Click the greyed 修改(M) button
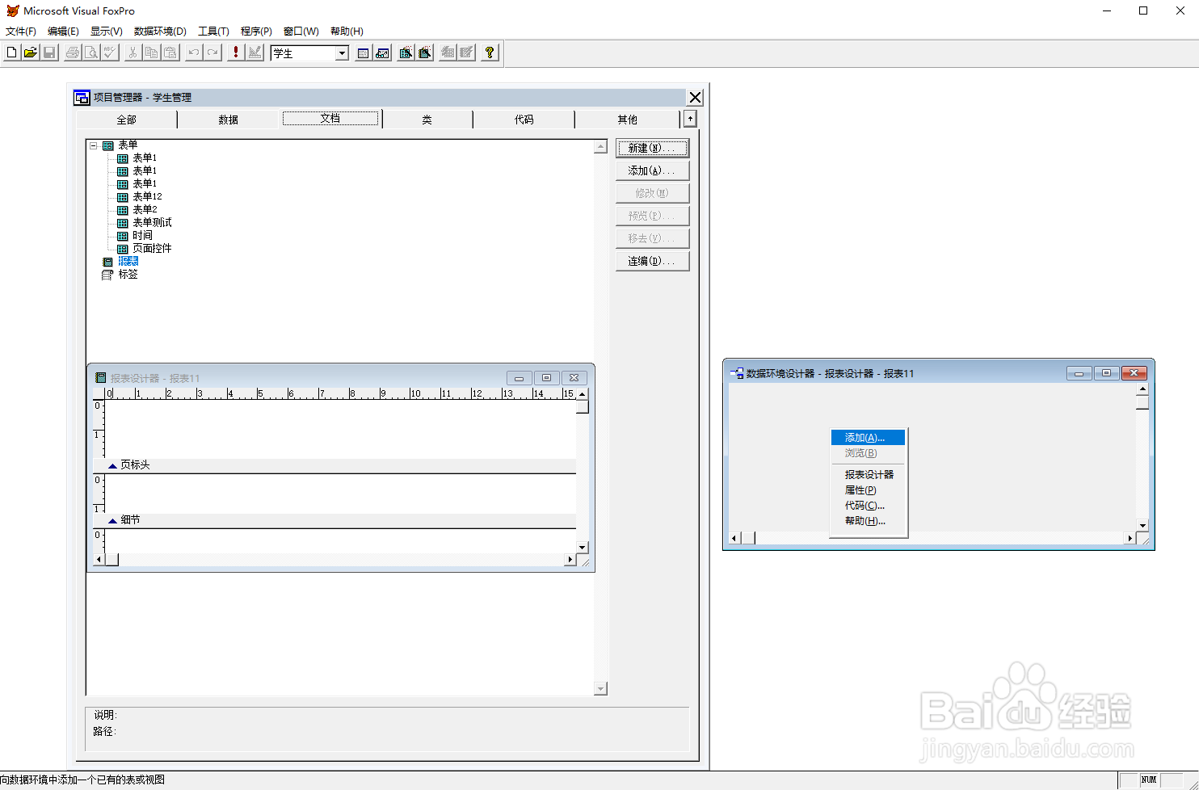The height and width of the screenshot is (790, 1199). [x=652, y=193]
